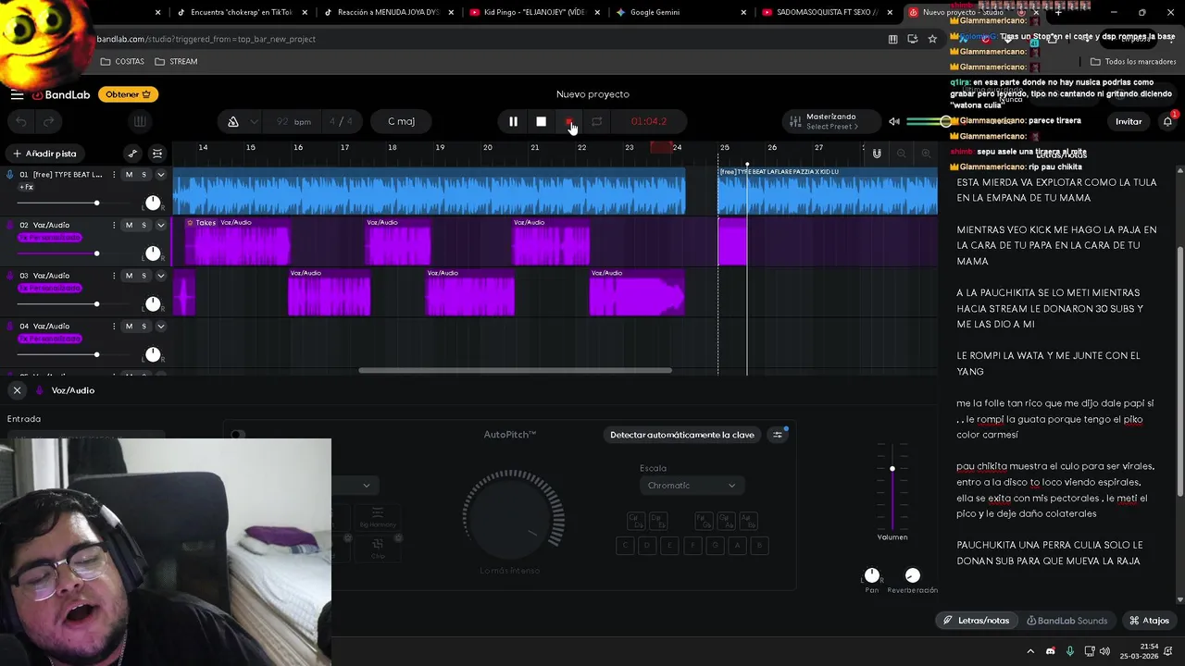The image size is (1185, 666).
Task: Click track 01 volume slider handle
Action: [x=96, y=203]
